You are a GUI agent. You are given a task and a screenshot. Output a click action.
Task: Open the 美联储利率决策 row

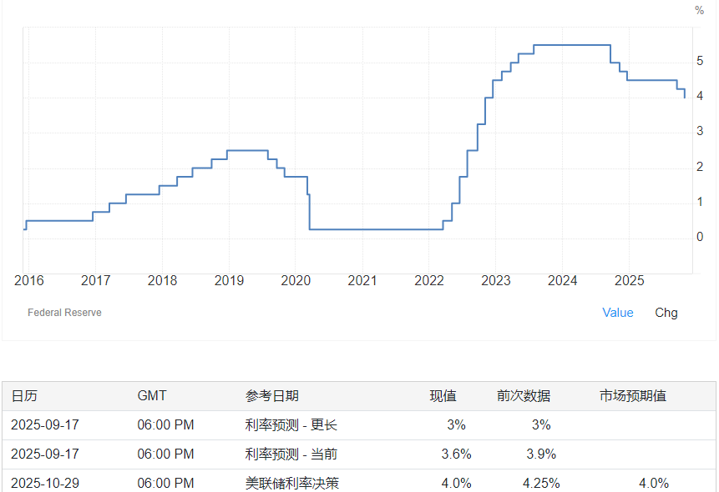click(x=292, y=484)
